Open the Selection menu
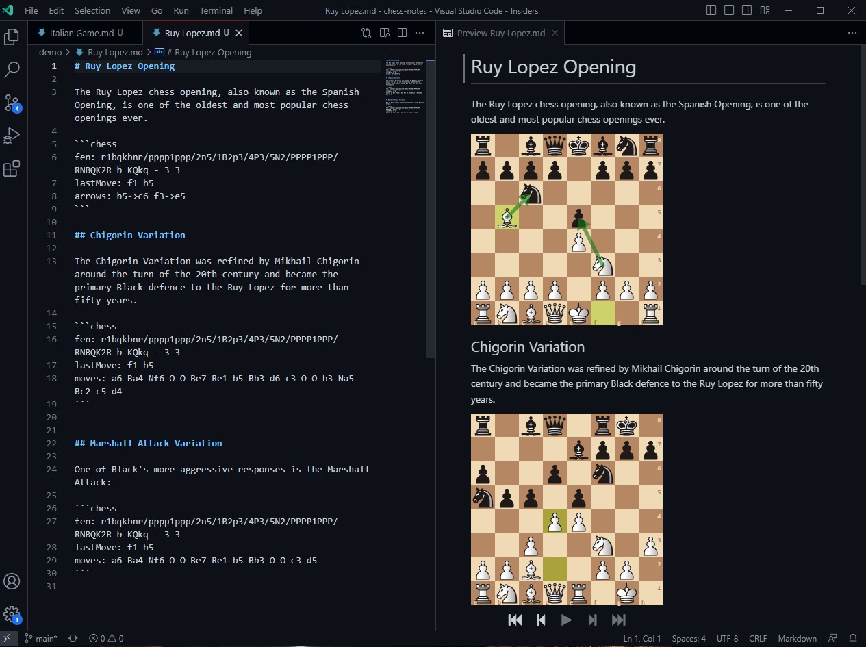The height and width of the screenshot is (647, 866). pyautogui.click(x=92, y=10)
